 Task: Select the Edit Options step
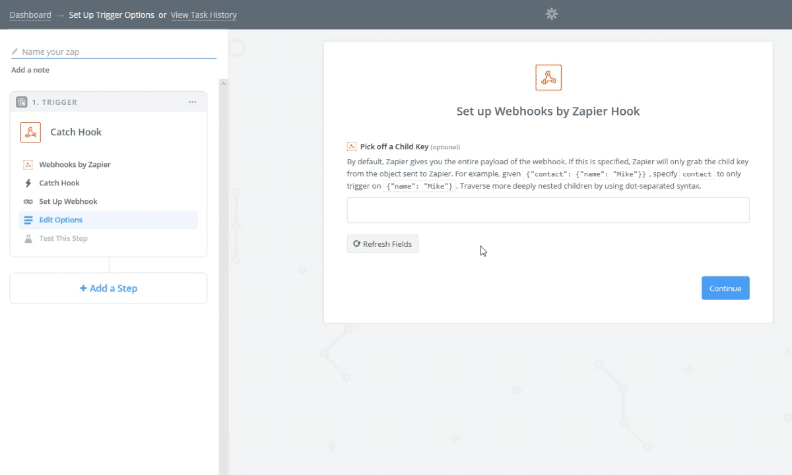108,220
